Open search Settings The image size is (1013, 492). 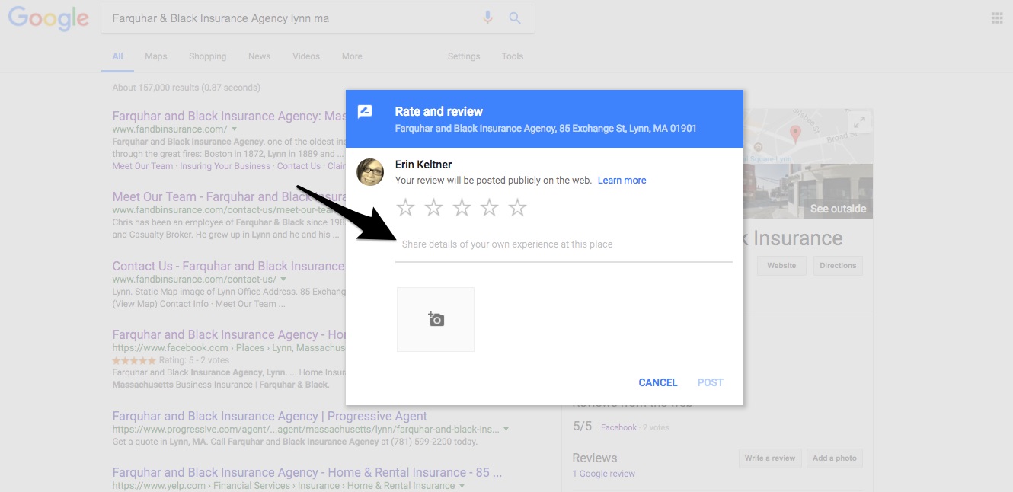(x=464, y=56)
